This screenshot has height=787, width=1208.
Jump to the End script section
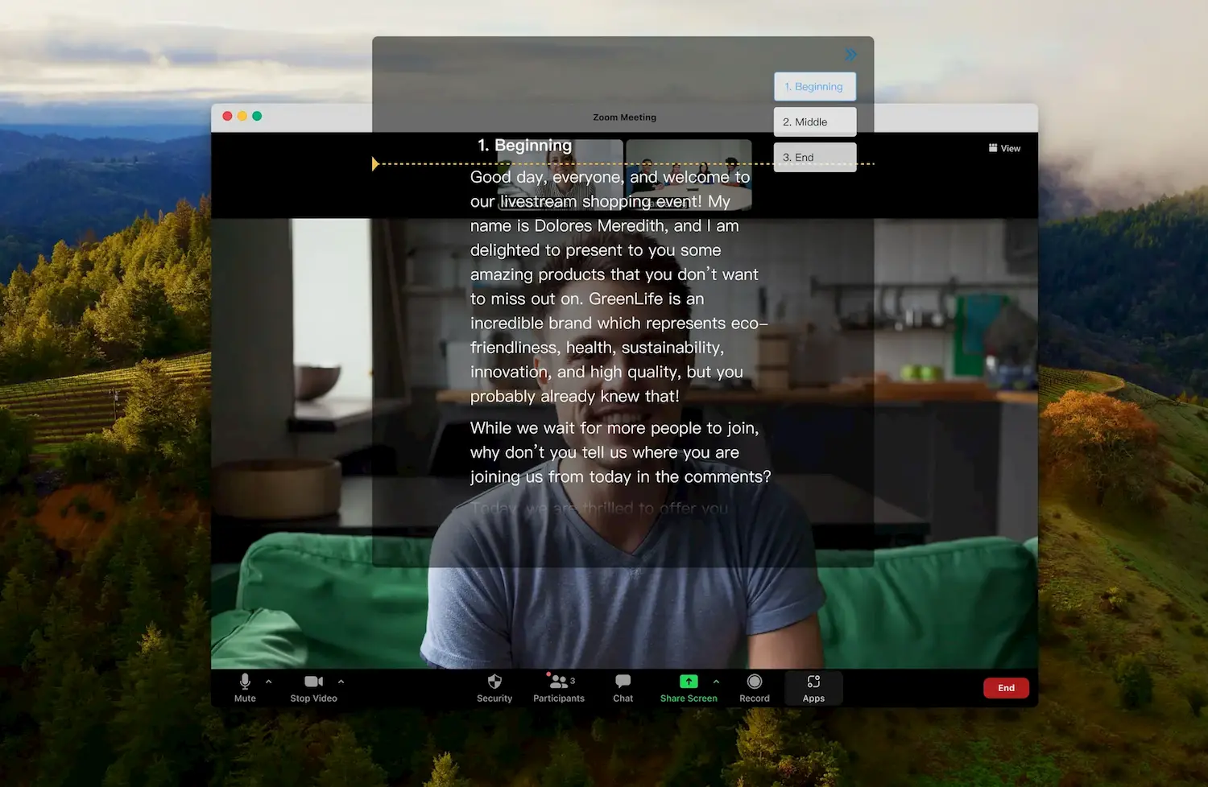click(x=814, y=157)
